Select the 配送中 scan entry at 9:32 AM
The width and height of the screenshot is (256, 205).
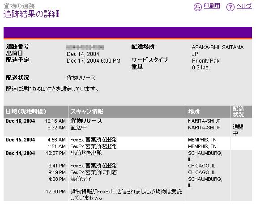[x=78, y=128]
